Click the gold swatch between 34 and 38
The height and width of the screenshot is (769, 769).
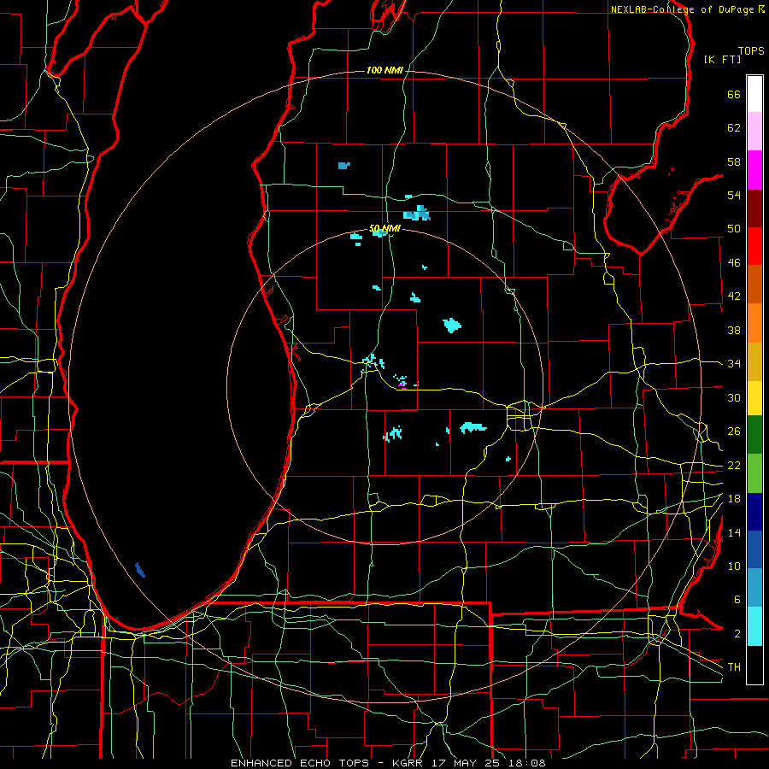[x=754, y=361]
